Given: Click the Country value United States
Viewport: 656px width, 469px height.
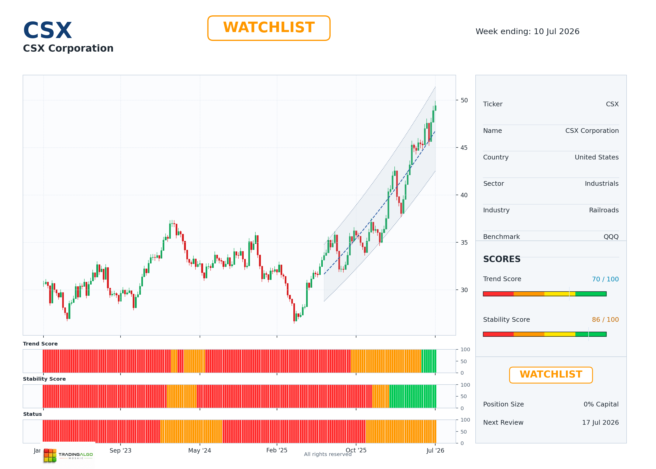Looking at the screenshot, I should 597,157.
